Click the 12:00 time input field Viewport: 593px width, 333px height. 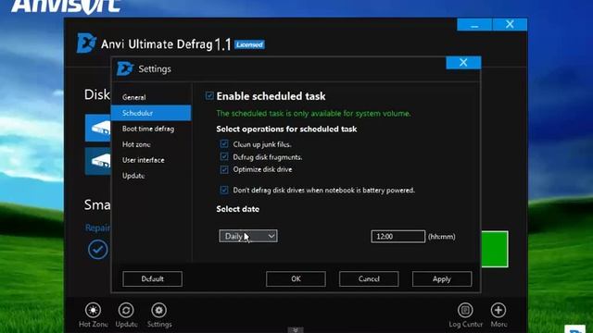point(397,237)
